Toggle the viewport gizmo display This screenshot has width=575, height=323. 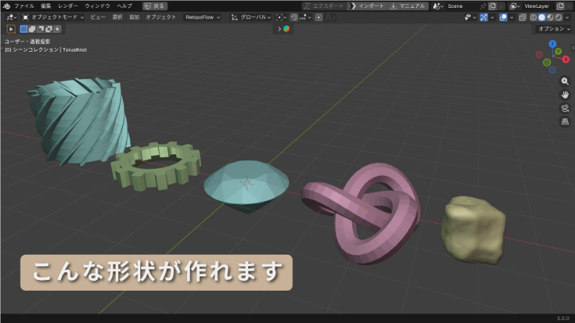pos(484,17)
